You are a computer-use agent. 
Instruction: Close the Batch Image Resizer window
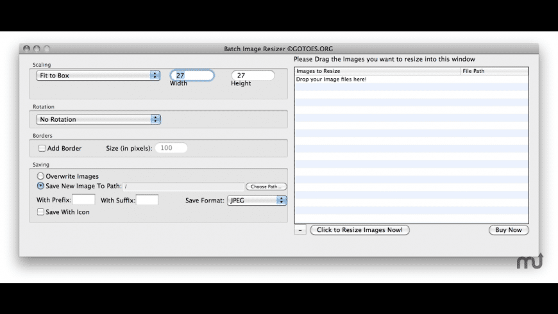click(x=27, y=48)
